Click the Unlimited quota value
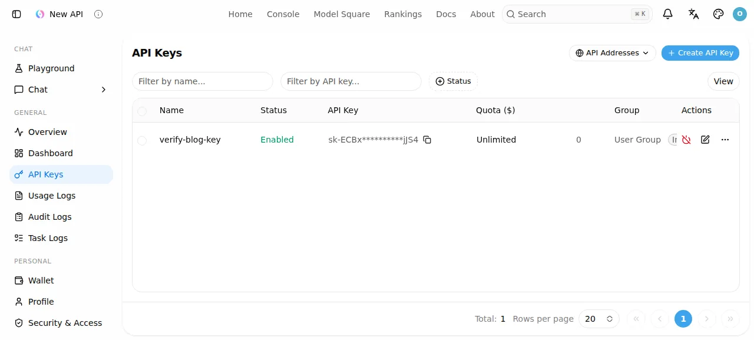The width and height of the screenshot is (754, 340). tap(496, 140)
